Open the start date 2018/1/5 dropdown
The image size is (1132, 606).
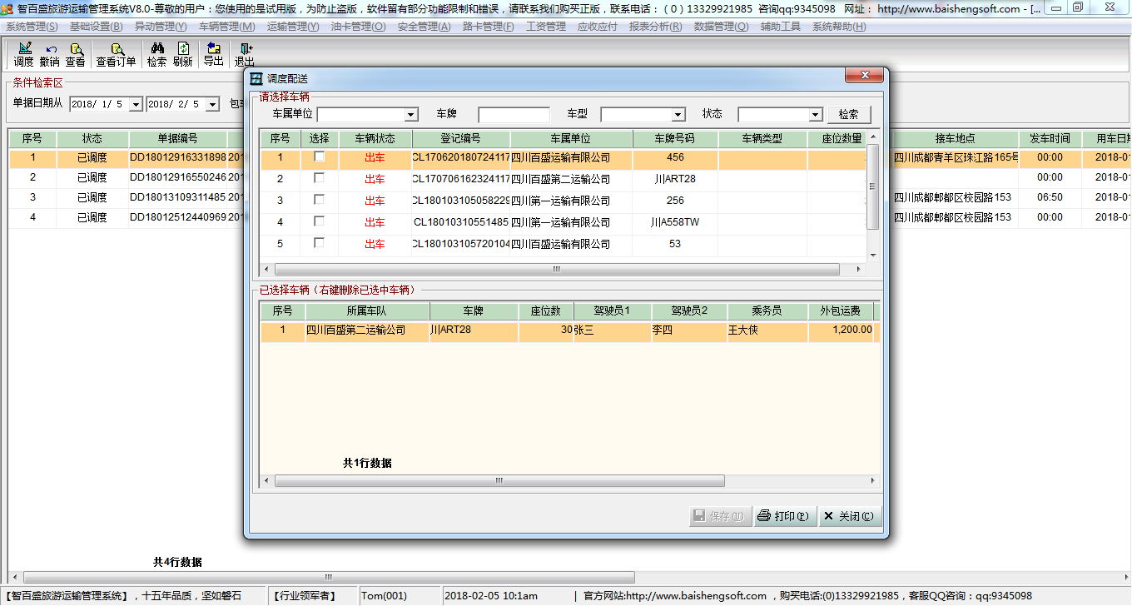click(136, 104)
